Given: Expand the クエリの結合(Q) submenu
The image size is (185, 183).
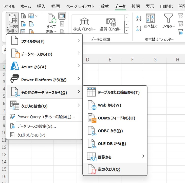Looking at the screenshot, I should pos(44,105).
